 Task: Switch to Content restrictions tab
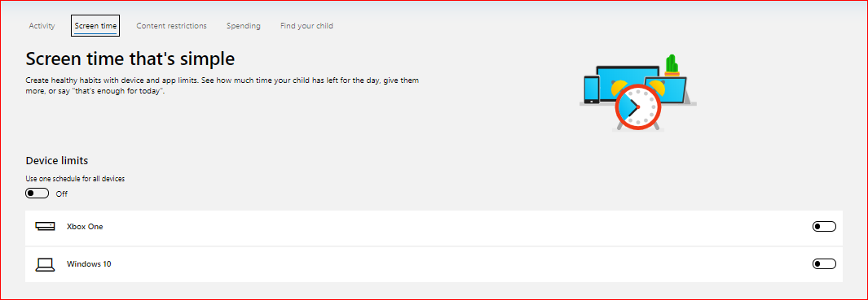pyautogui.click(x=172, y=25)
